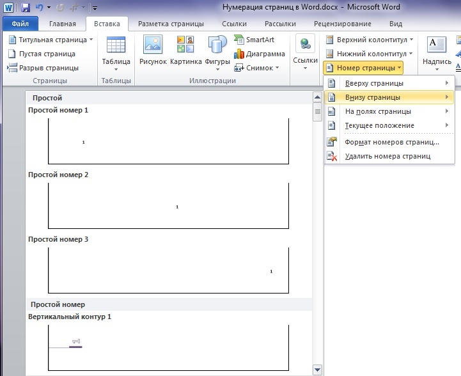This screenshot has width=461, height=376.
Task: Open Формат номеров страниц dialog
Action: pos(389,142)
